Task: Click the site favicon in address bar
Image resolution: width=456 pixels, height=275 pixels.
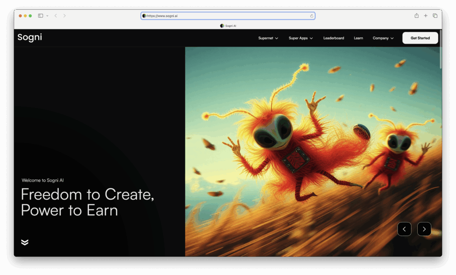Action: pyautogui.click(x=144, y=16)
